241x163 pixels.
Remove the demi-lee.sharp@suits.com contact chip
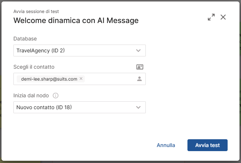(x=81, y=79)
